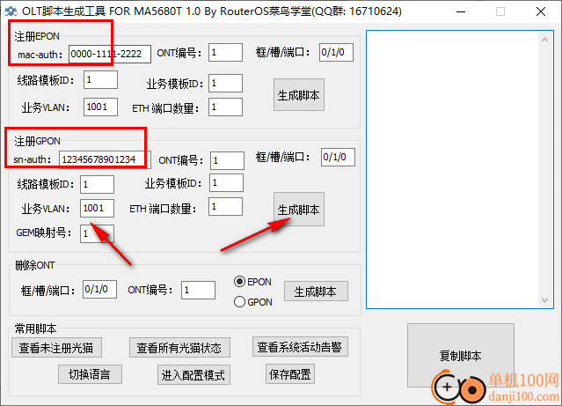Click 删除ONT 框/槽/端口 input field
Screen dimensions: 562x406
coord(99,290)
